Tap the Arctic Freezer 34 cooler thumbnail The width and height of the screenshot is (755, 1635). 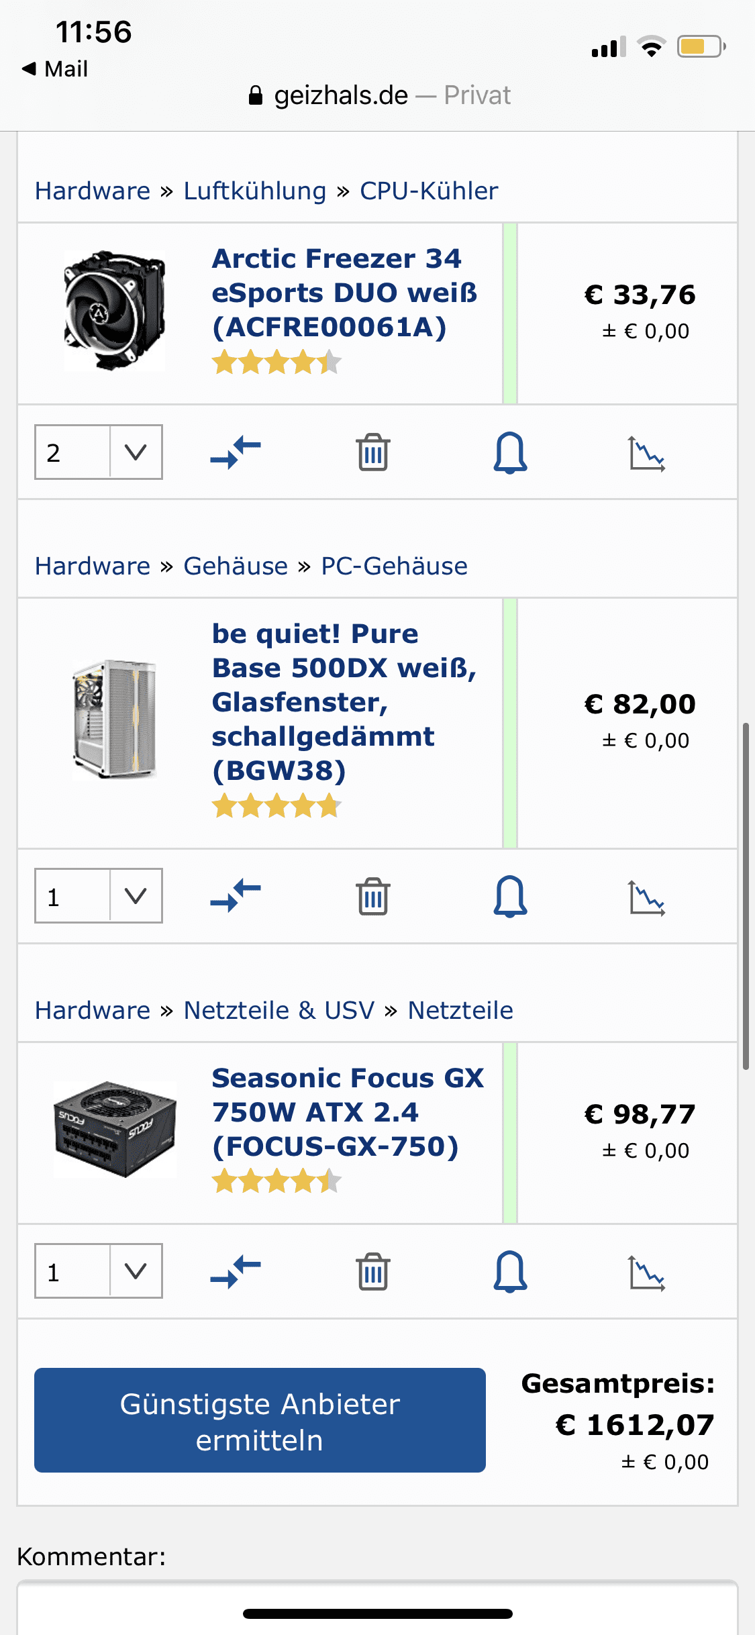pyautogui.click(x=115, y=310)
